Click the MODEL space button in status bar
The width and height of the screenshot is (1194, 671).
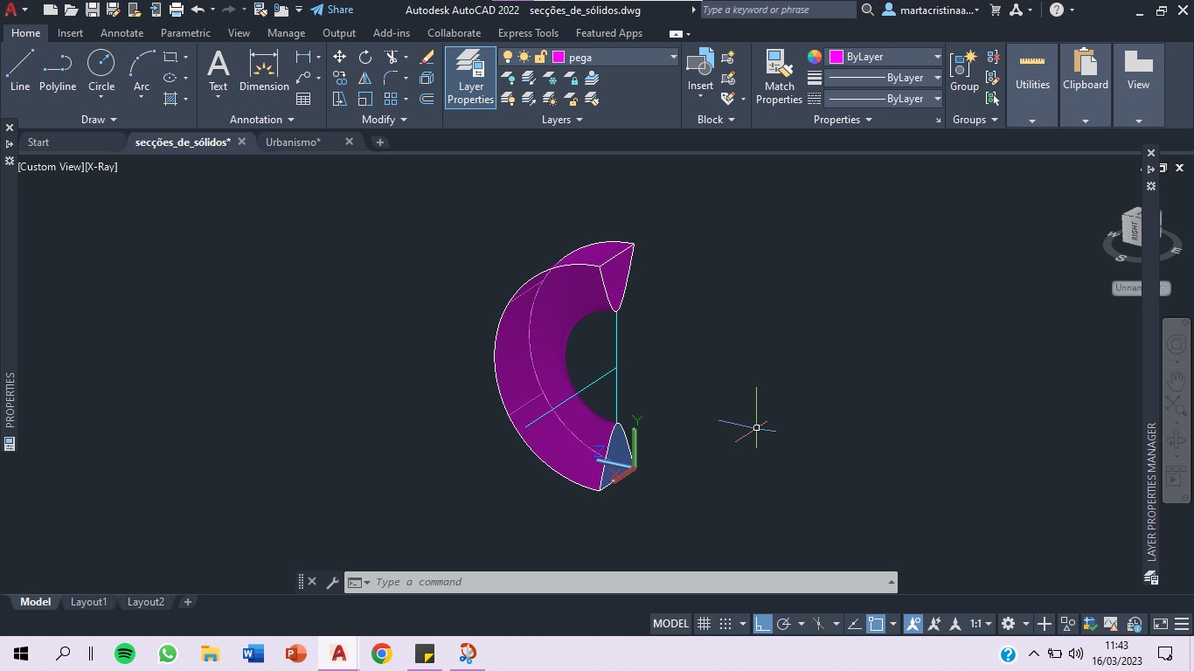pos(671,624)
